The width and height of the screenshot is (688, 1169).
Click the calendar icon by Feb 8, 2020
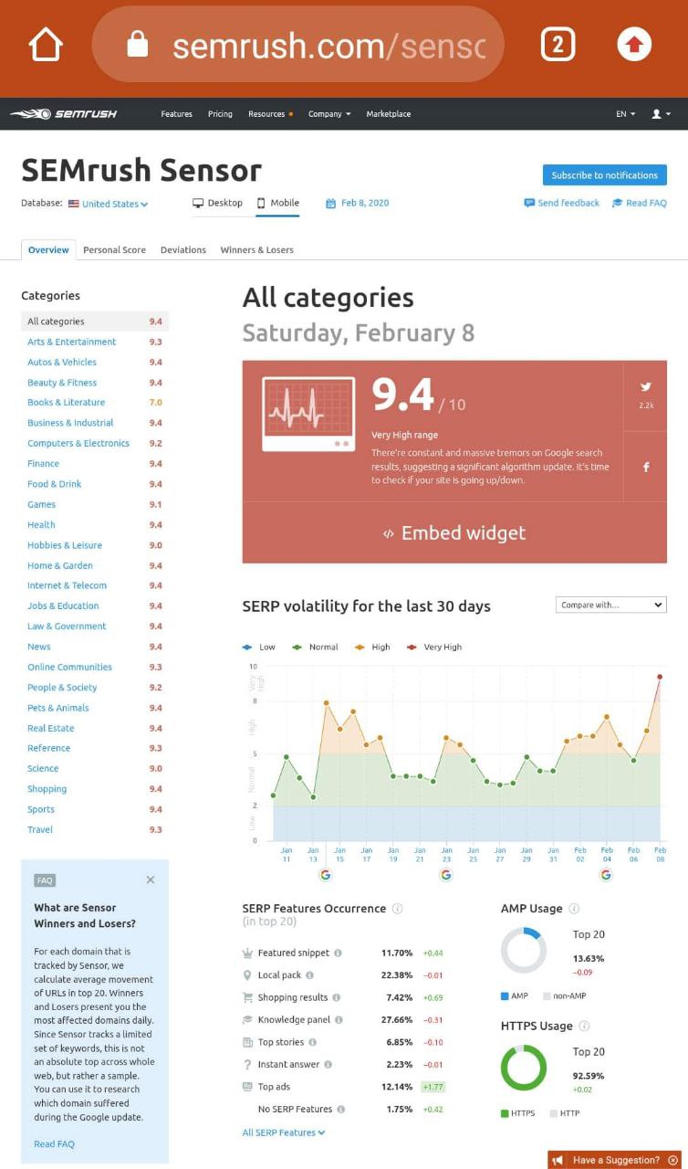331,203
